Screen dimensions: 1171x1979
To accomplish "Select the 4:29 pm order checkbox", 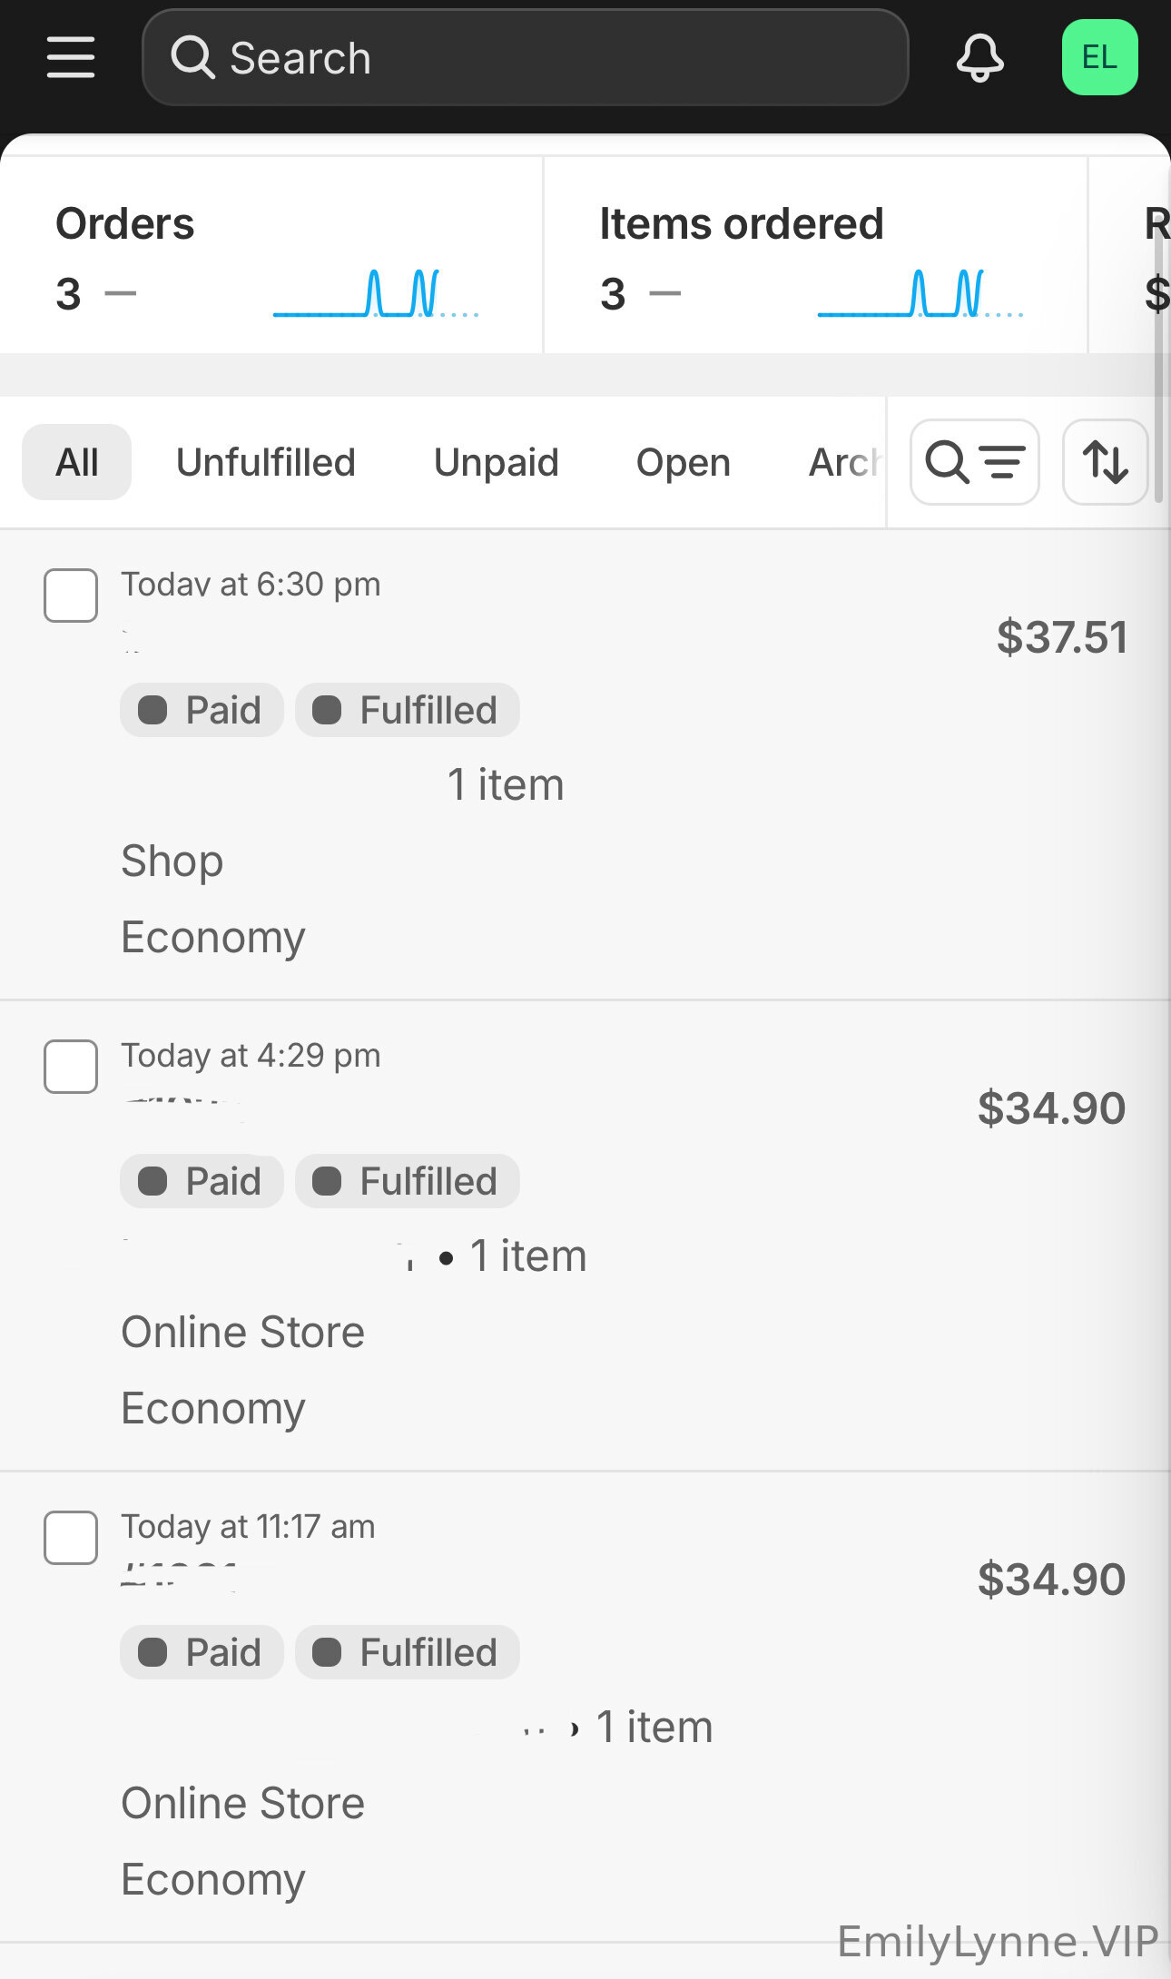I will click(71, 1067).
